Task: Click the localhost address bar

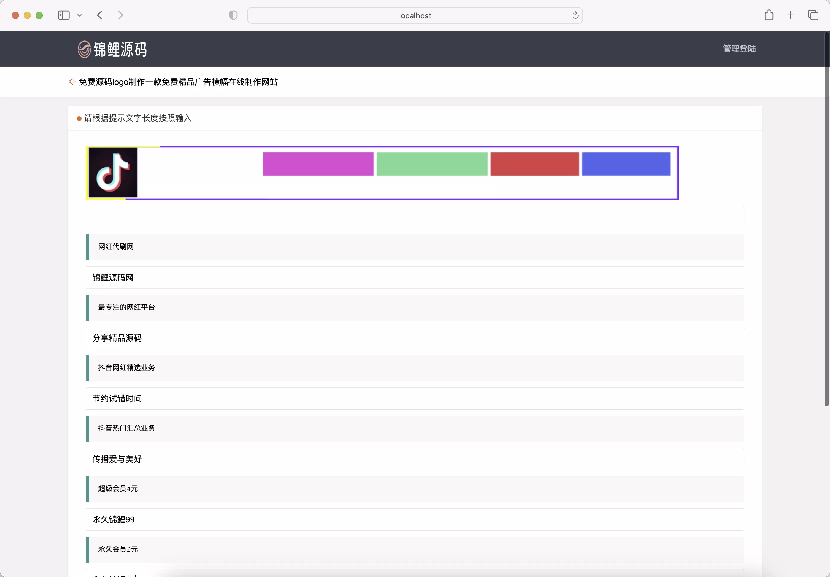Action: [x=415, y=15]
